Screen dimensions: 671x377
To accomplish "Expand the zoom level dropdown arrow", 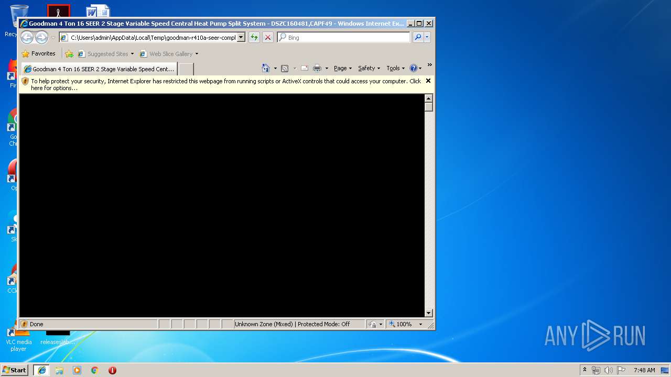I will pos(420,324).
